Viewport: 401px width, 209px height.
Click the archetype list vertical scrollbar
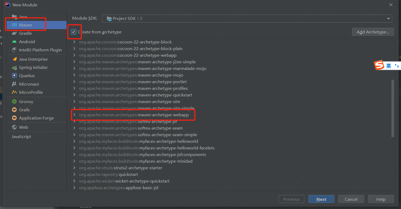[x=393, y=108]
